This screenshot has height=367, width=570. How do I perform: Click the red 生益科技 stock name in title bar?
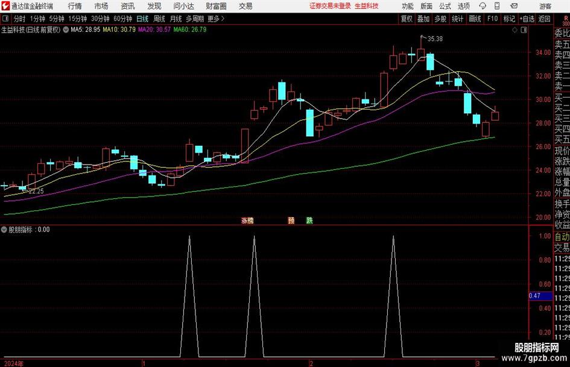point(367,6)
